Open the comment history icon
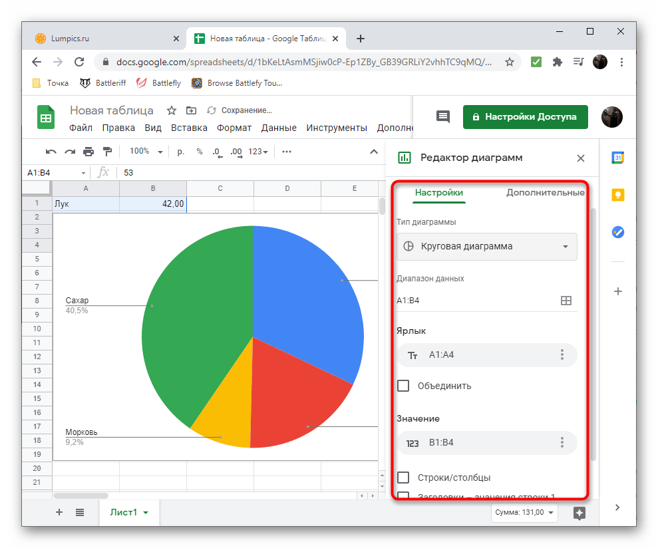Screen dimensions: 658x548 (x=442, y=116)
